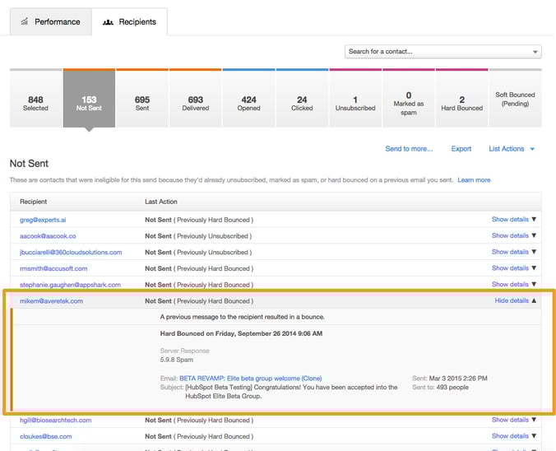The width and height of the screenshot is (556, 451).
Task: Click the Last Action column header
Action: click(161, 202)
